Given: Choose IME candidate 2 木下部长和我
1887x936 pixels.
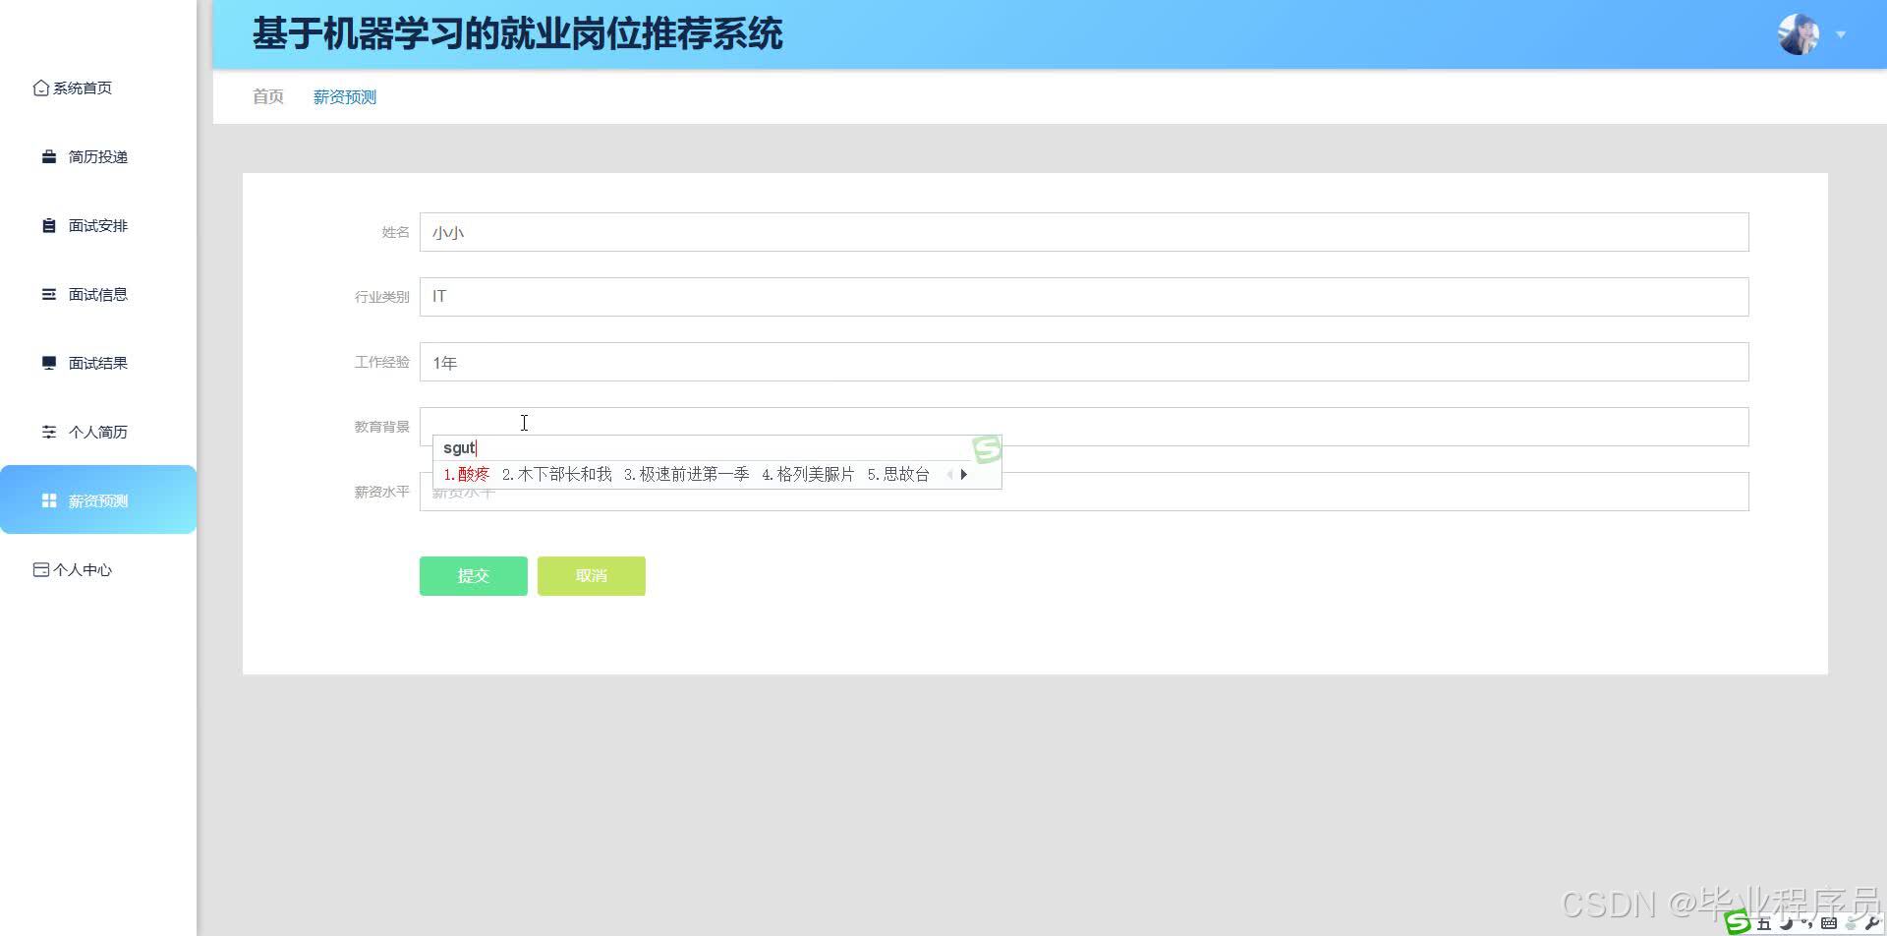Looking at the screenshot, I should [557, 475].
